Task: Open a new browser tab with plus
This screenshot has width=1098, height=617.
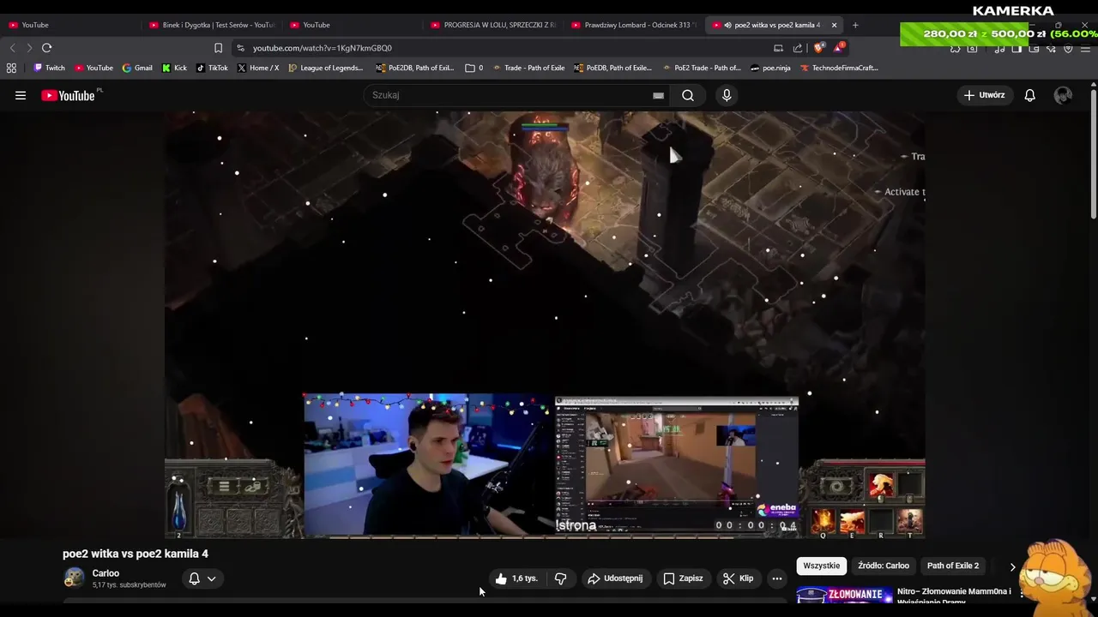Action: pos(855,25)
